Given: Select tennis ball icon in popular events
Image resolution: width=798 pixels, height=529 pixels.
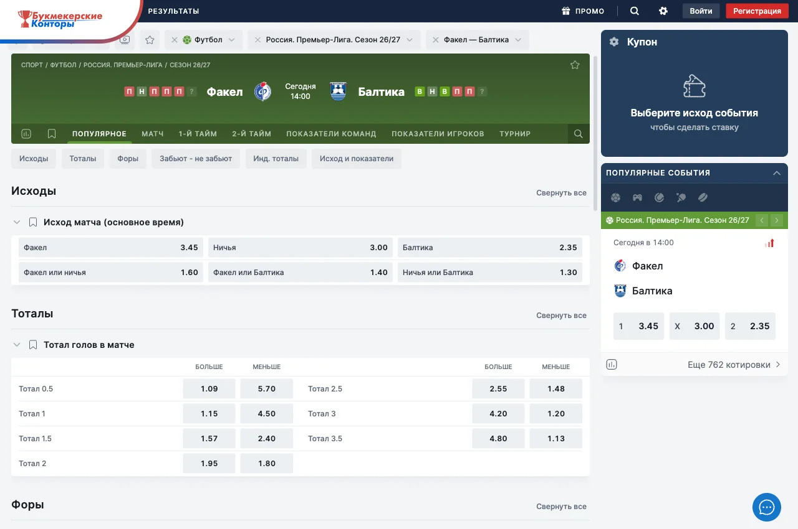Looking at the screenshot, I should (x=659, y=198).
